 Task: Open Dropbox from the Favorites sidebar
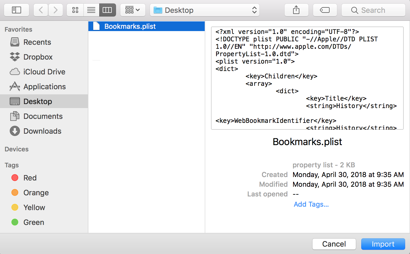pyautogui.click(x=38, y=57)
